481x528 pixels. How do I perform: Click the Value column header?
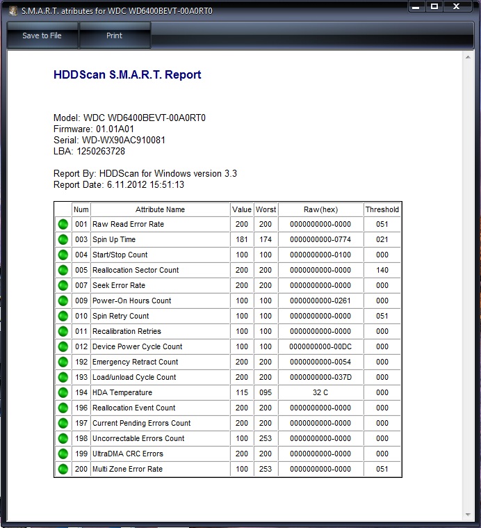(241, 209)
